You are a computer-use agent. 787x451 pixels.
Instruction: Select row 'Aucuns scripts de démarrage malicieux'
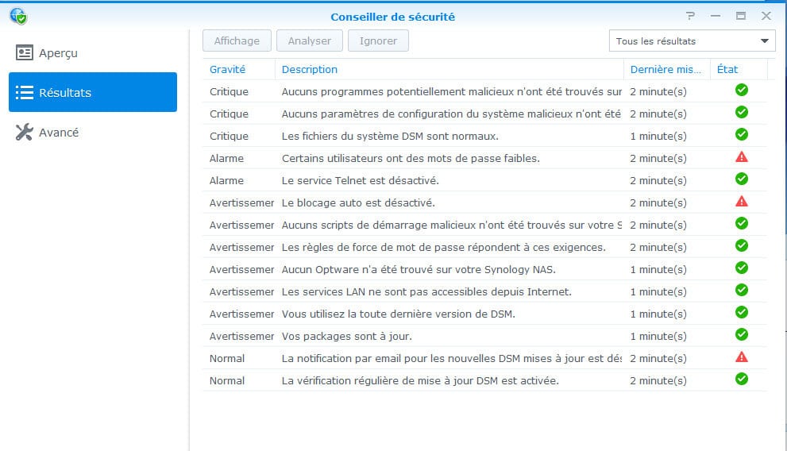pos(485,225)
